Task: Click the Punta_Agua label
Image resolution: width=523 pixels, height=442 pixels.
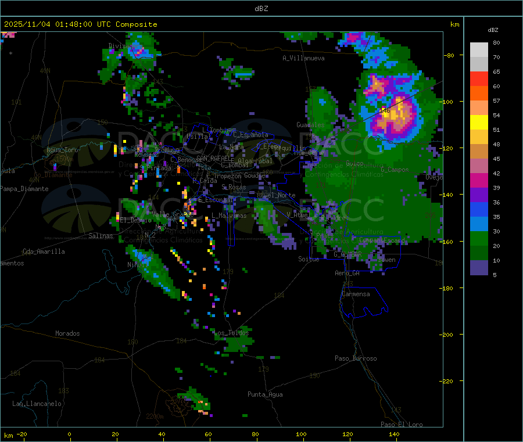Action: 265,394
